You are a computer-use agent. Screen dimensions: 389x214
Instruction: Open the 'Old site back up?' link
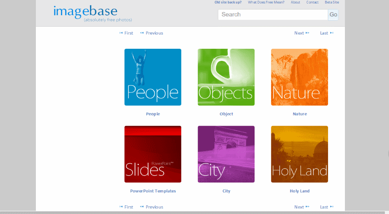click(228, 2)
